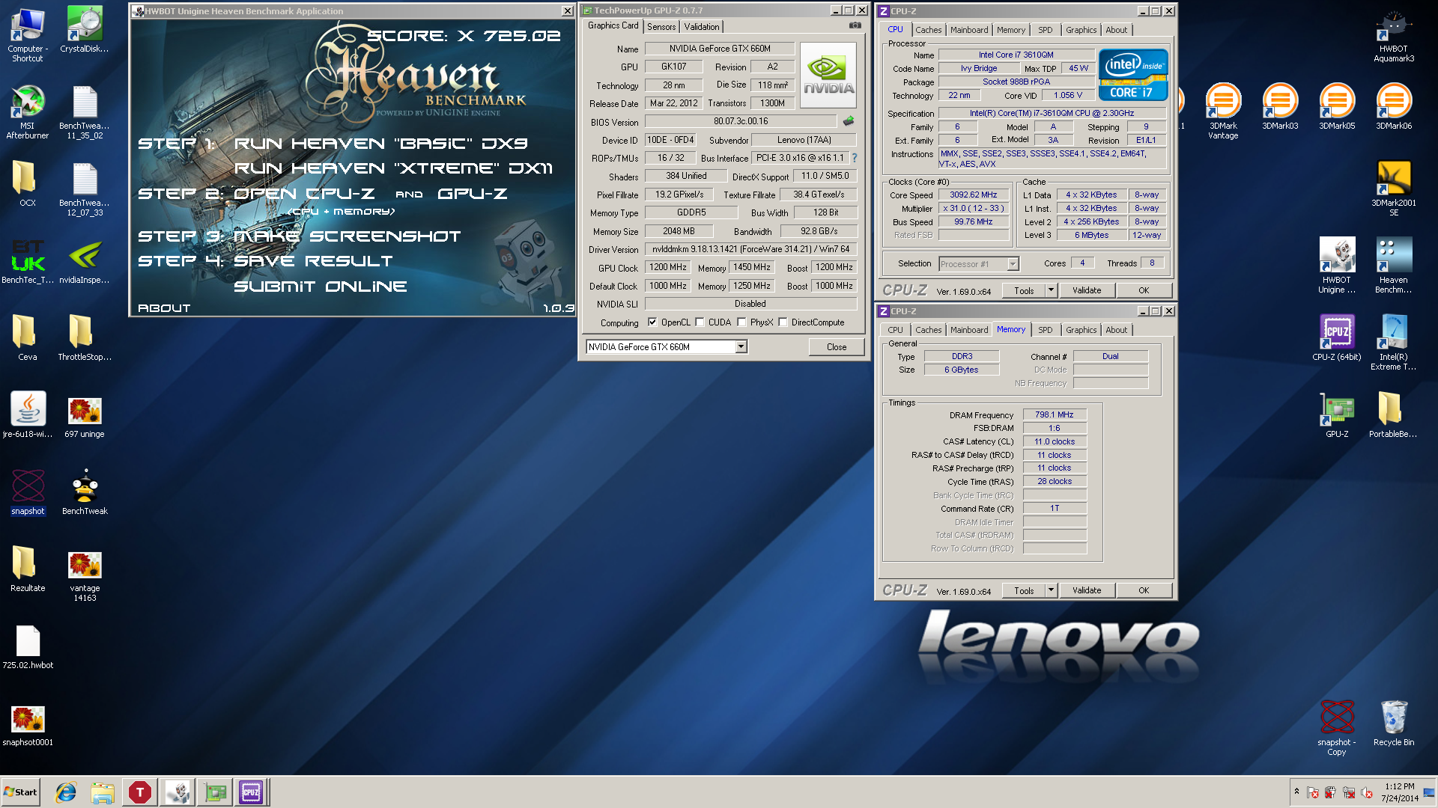The image size is (1438, 808).
Task: Open MSI Afterburner desktop shortcut
Action: click(x=28, y=112)
